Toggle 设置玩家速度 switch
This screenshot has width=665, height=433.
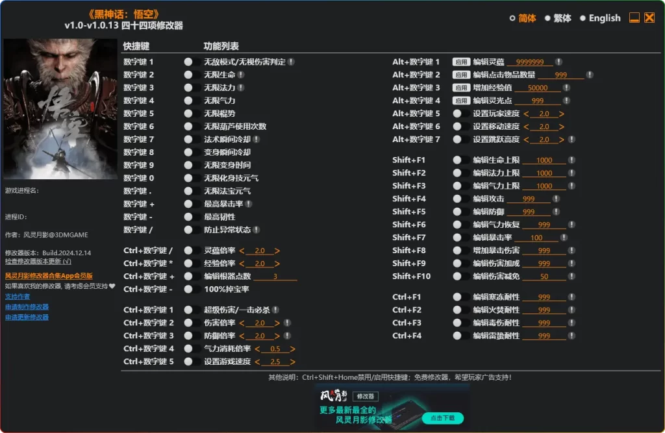460,114
